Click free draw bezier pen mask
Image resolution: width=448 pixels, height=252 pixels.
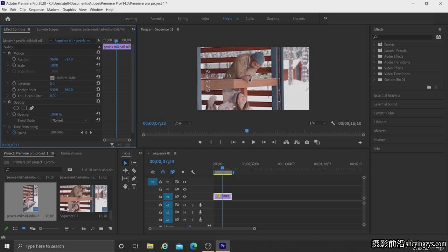coord(31,108)
